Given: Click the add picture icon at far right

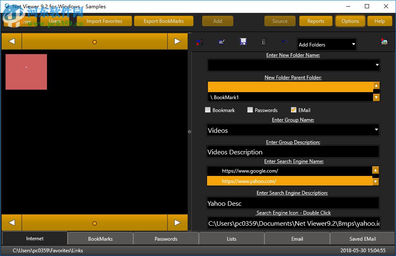Looking at the screenshot, I should point(384,41).
